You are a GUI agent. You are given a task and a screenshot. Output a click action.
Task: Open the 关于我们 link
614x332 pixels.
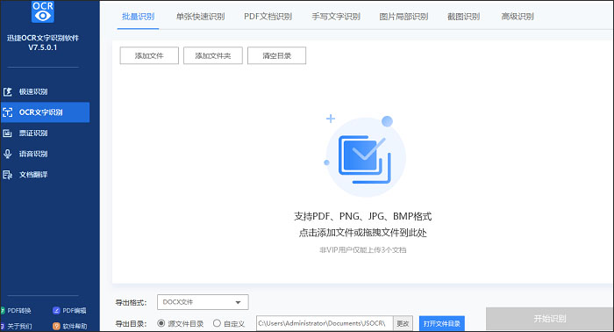pyautogui.click(x=19, y=326)
